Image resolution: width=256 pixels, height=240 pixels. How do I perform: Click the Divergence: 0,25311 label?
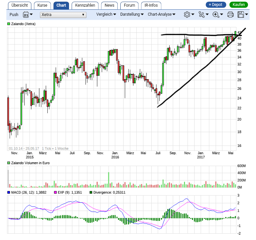click(109, 192)
